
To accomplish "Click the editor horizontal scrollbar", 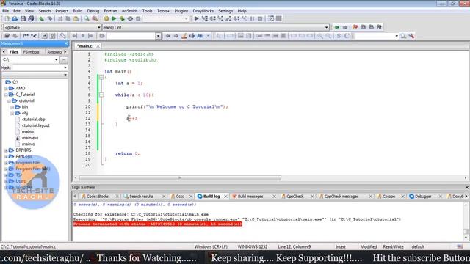I will click(x=180, y=177).
